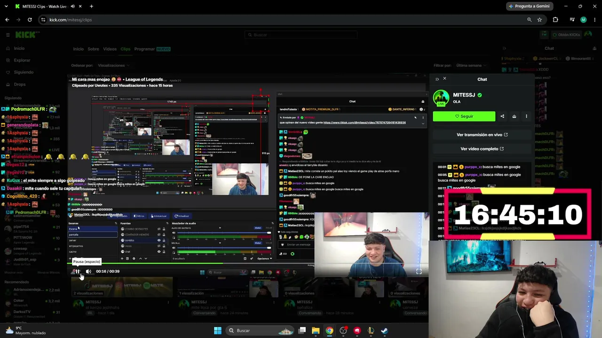Image resolution: width=602 pixels, height=338 pixels.
Task: Open Chrome zoom magnifier icon
Action: click(529, 20)
